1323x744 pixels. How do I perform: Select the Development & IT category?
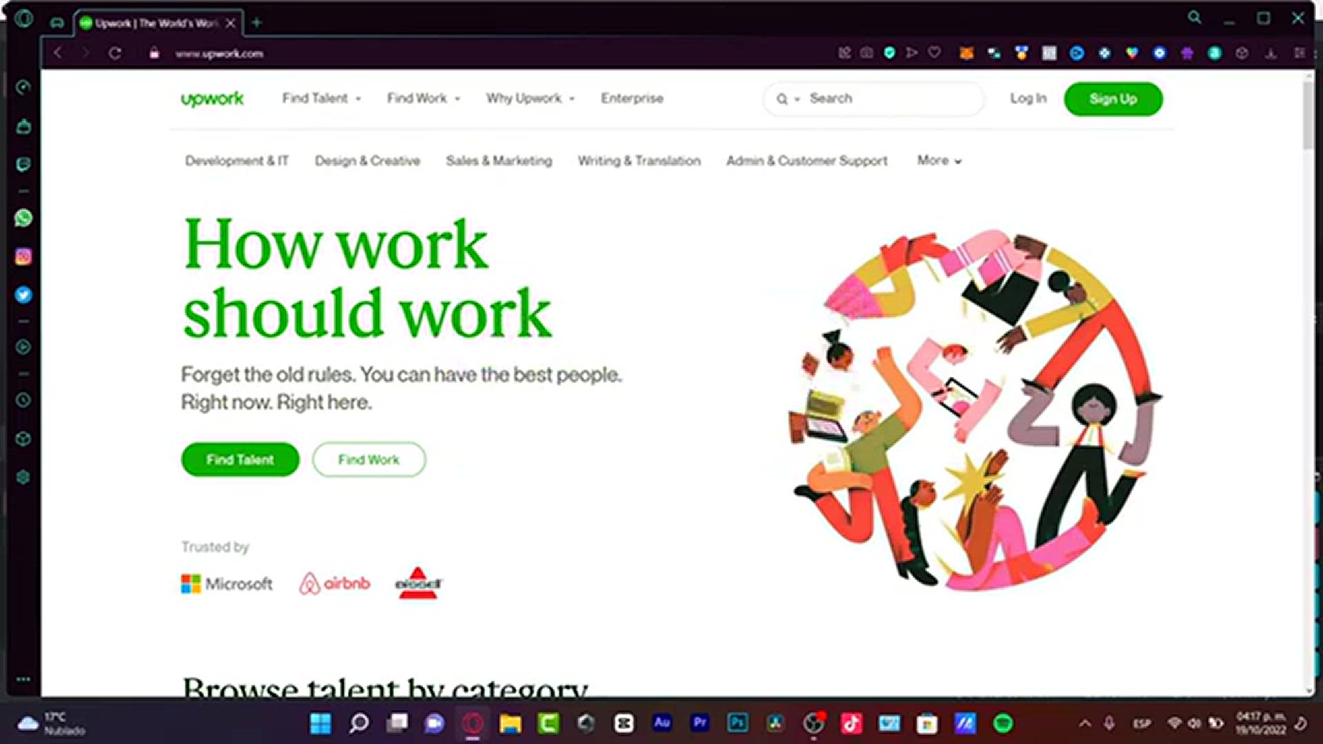click(236, 161)
